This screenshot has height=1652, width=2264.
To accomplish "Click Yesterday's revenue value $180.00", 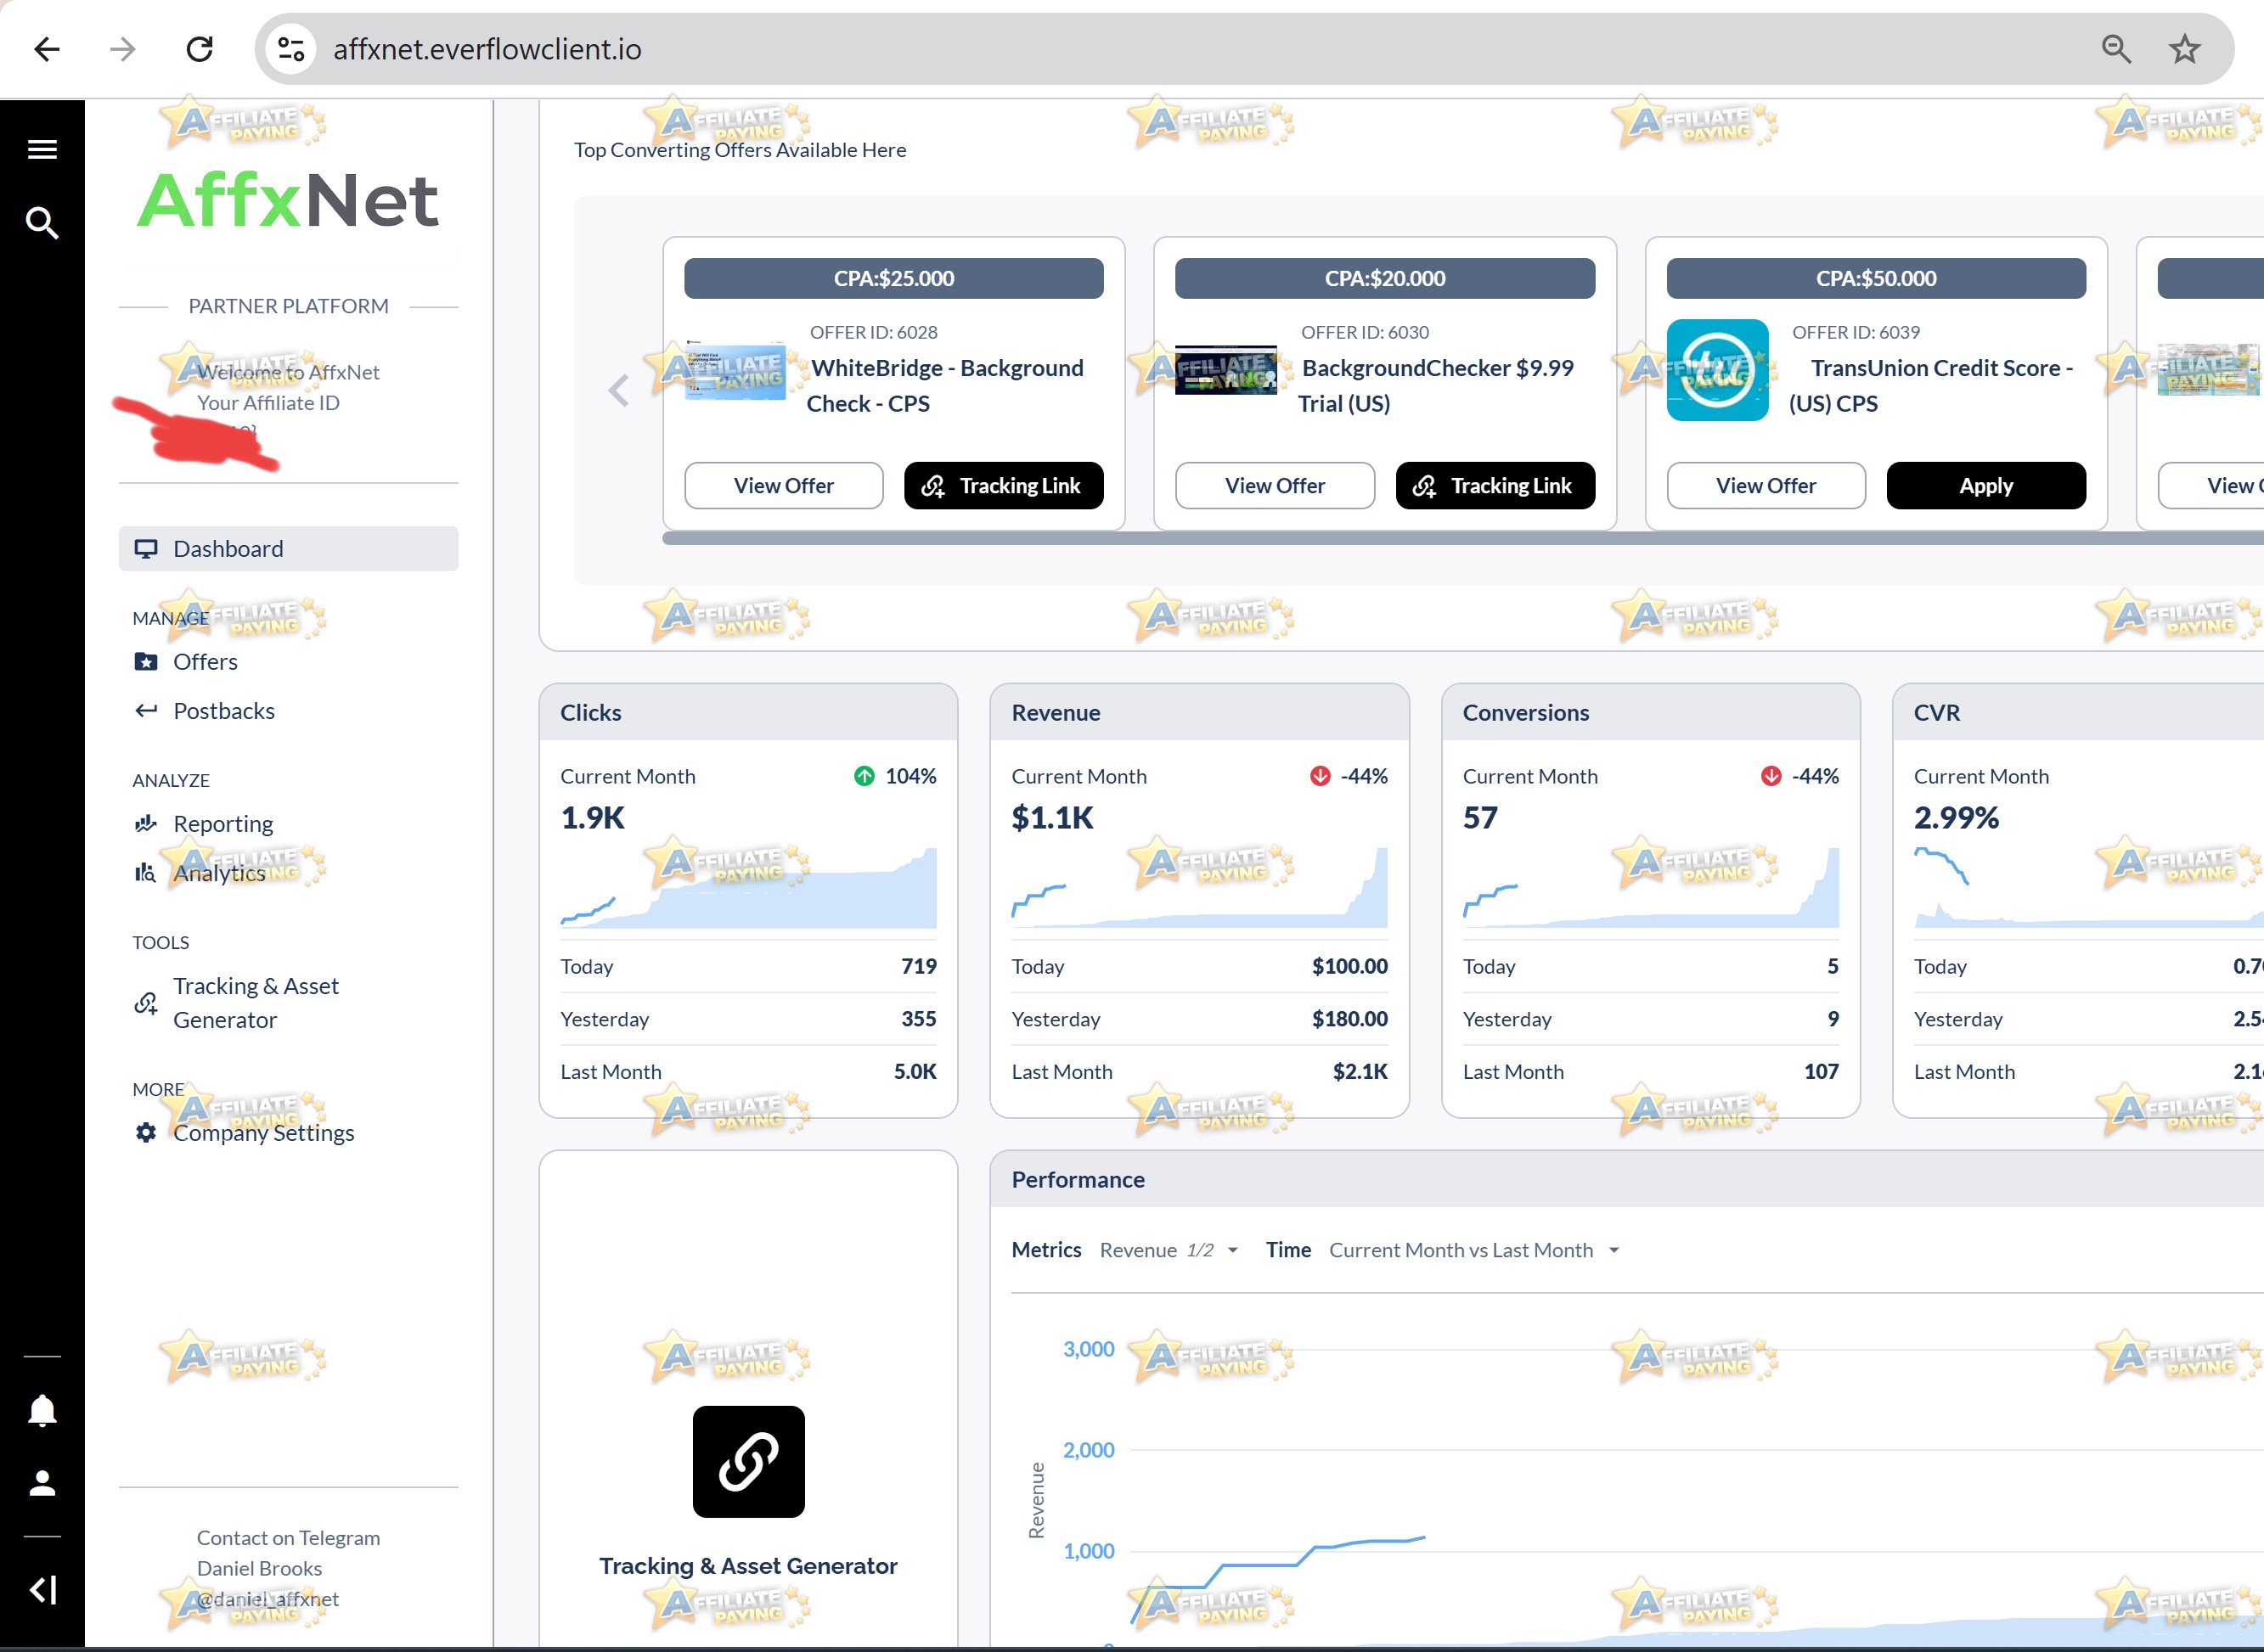I will [x=1349, y=1019].
